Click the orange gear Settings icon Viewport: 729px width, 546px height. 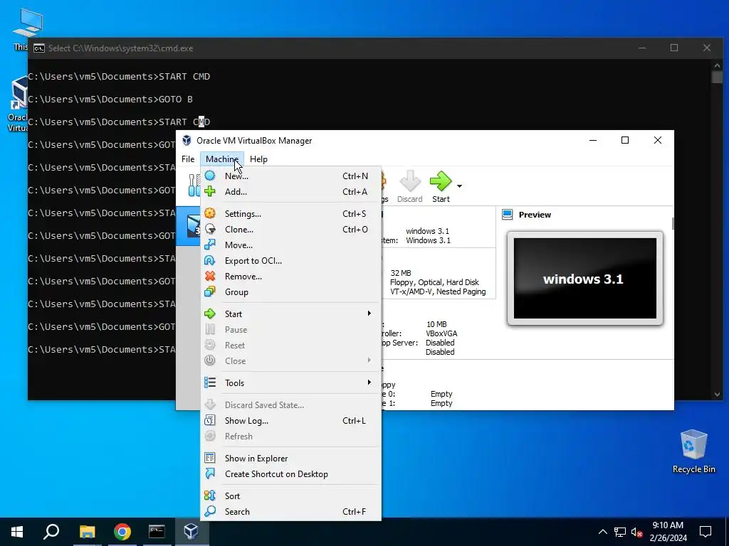pos(210,213)
